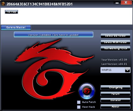Viewport: 133px width, 111px height.
Task: Send the window To Tray
Action: point(11,12)
